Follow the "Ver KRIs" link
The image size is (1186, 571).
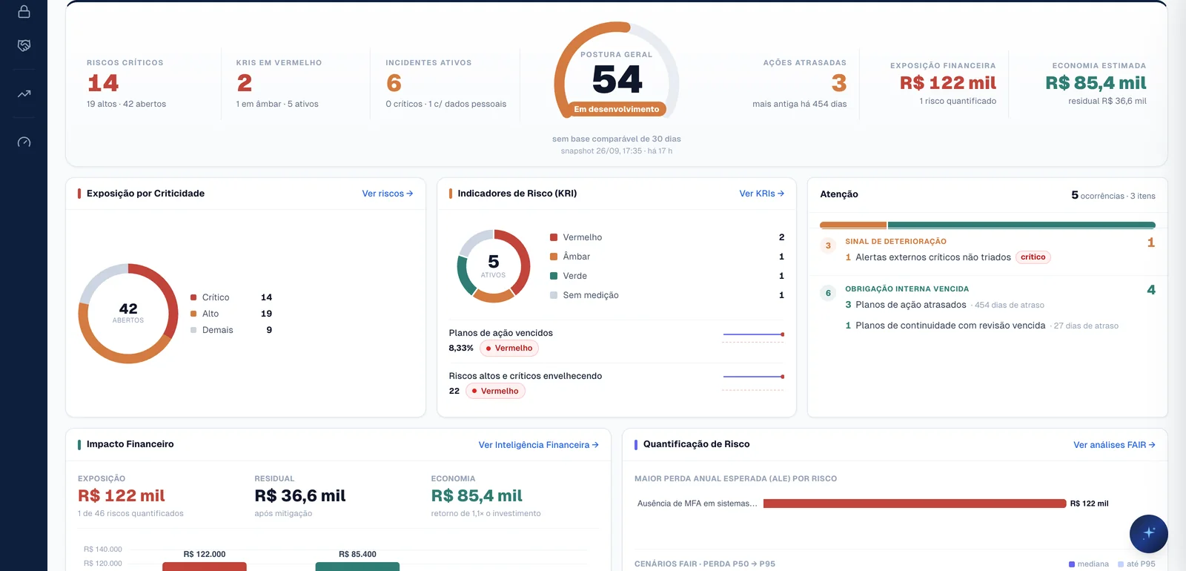point(761,194)
